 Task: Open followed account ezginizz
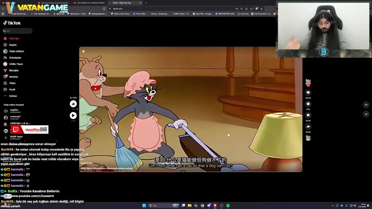12,111
